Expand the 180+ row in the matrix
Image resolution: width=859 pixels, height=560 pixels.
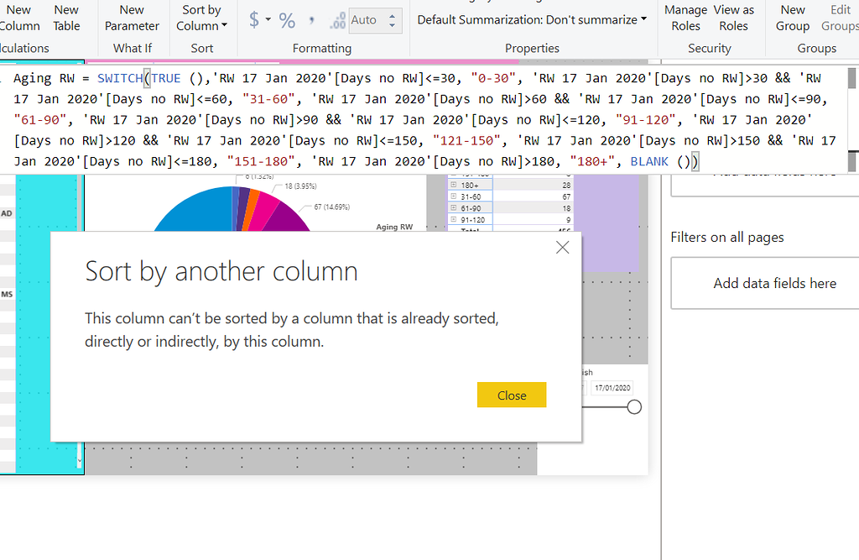(454, 184)
